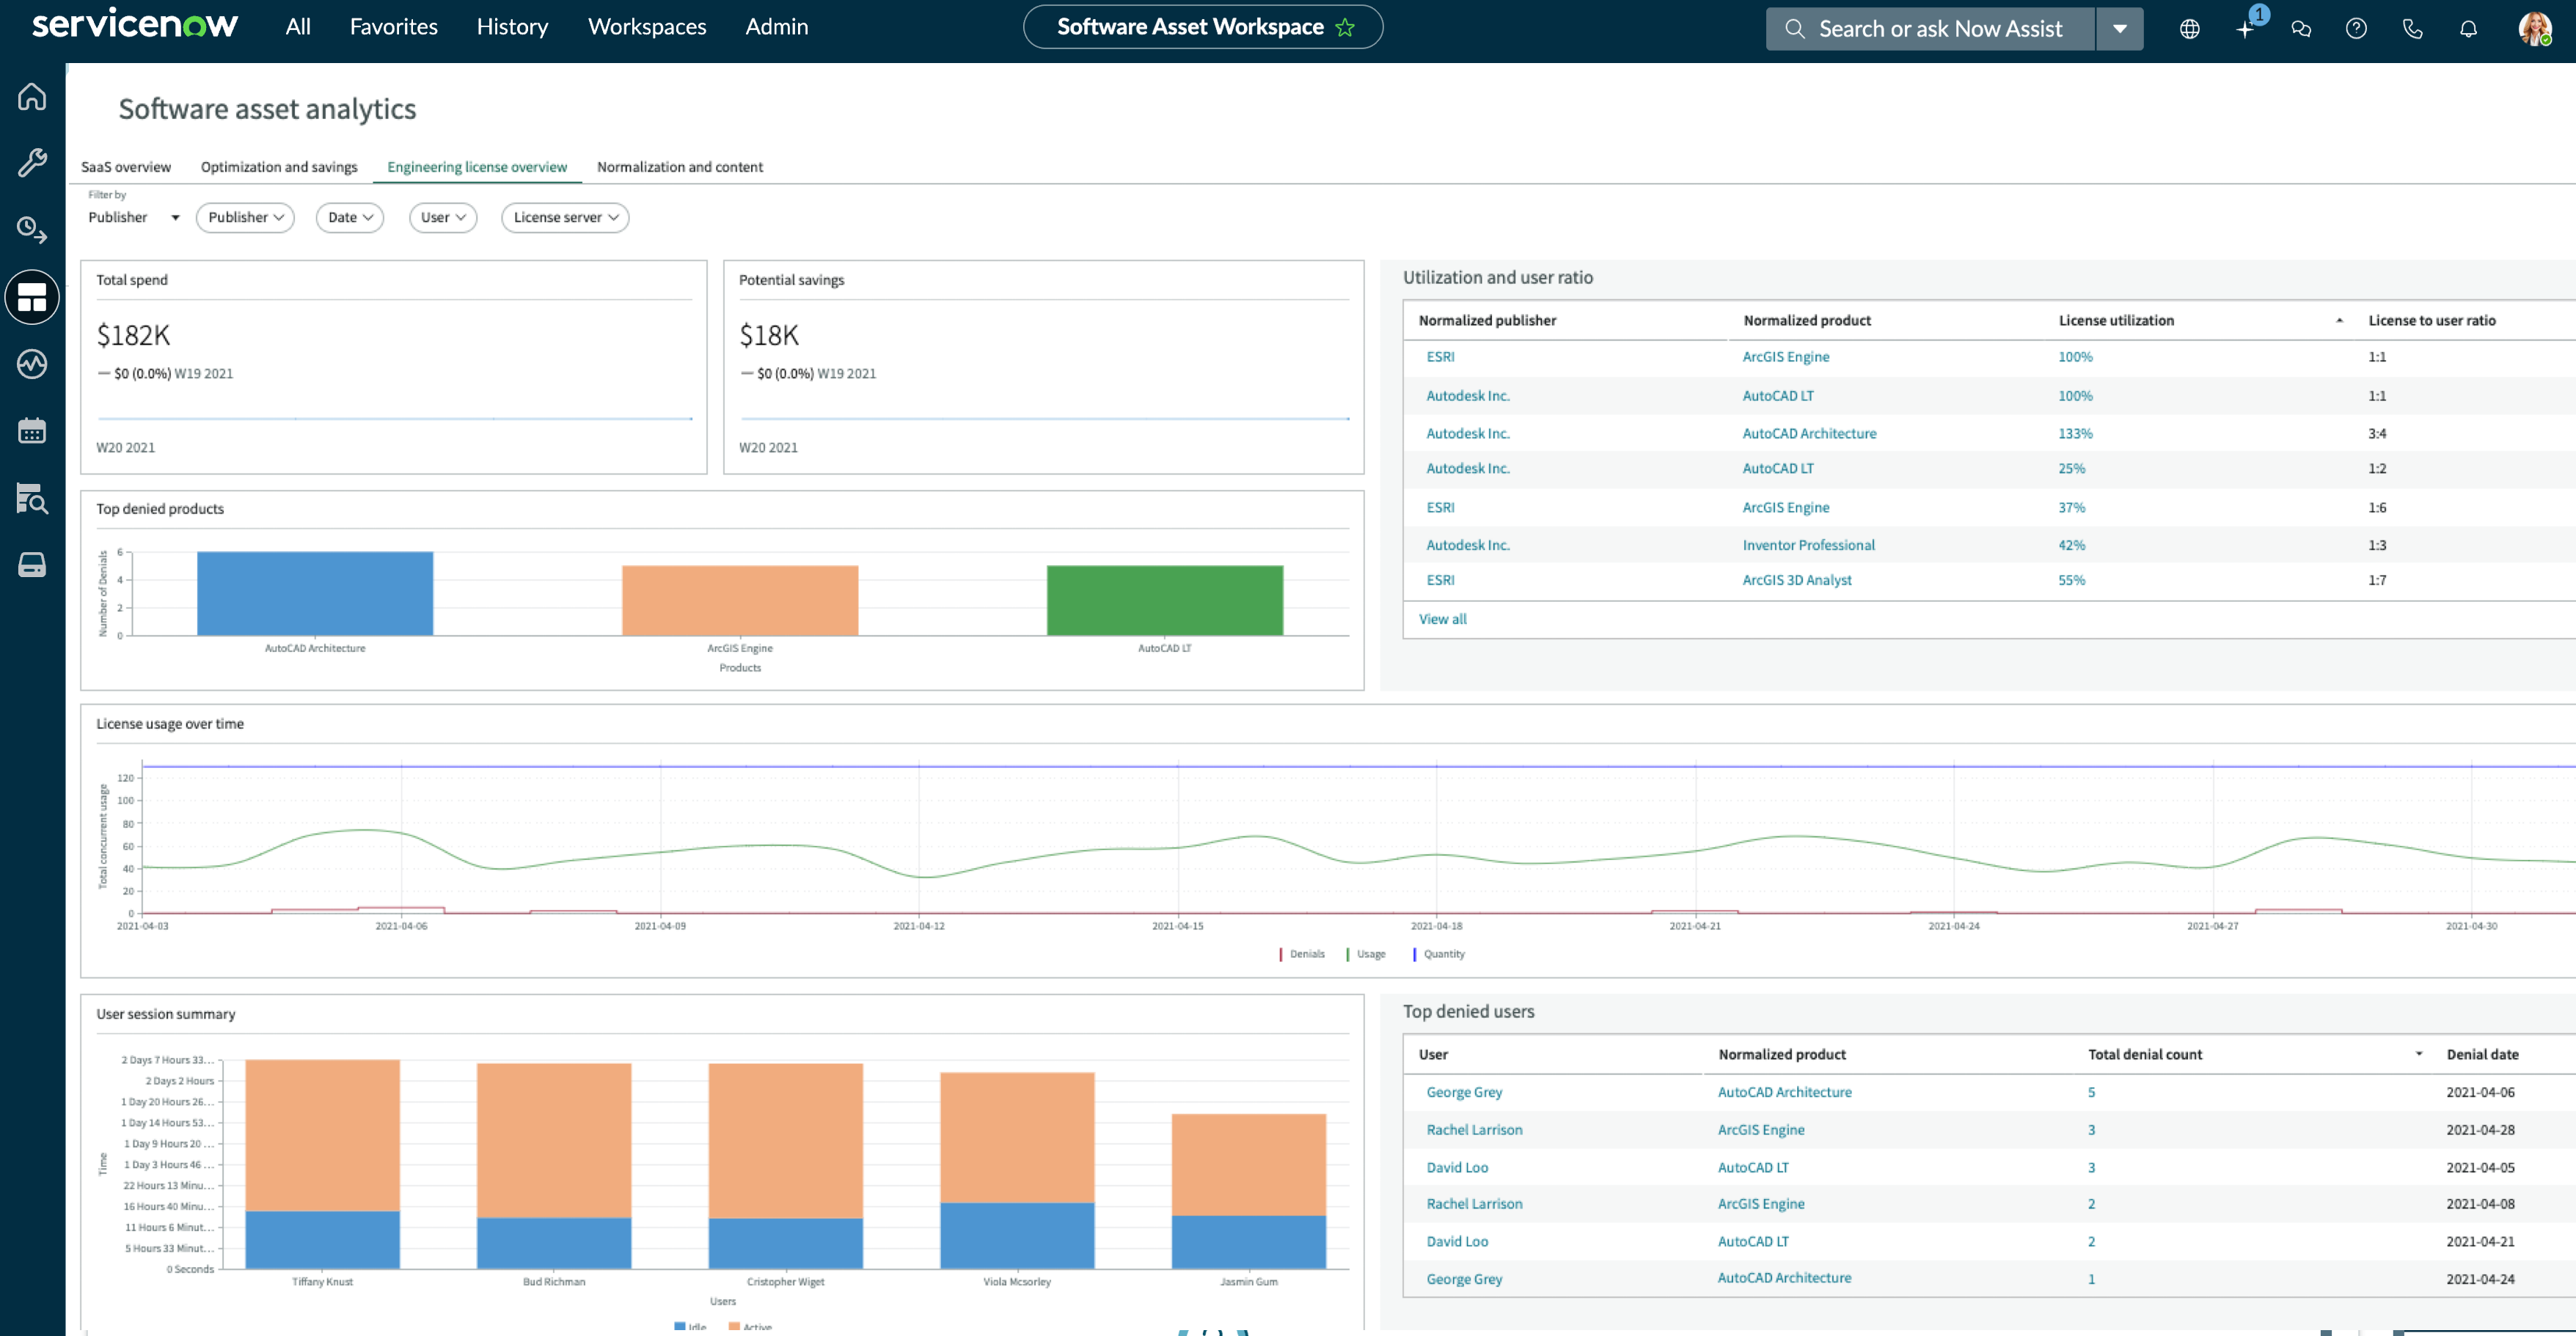Viewport: 2576px width, 1336px height.
Task: Open the sparkle notifications icon with badge
Action: 2247,27
